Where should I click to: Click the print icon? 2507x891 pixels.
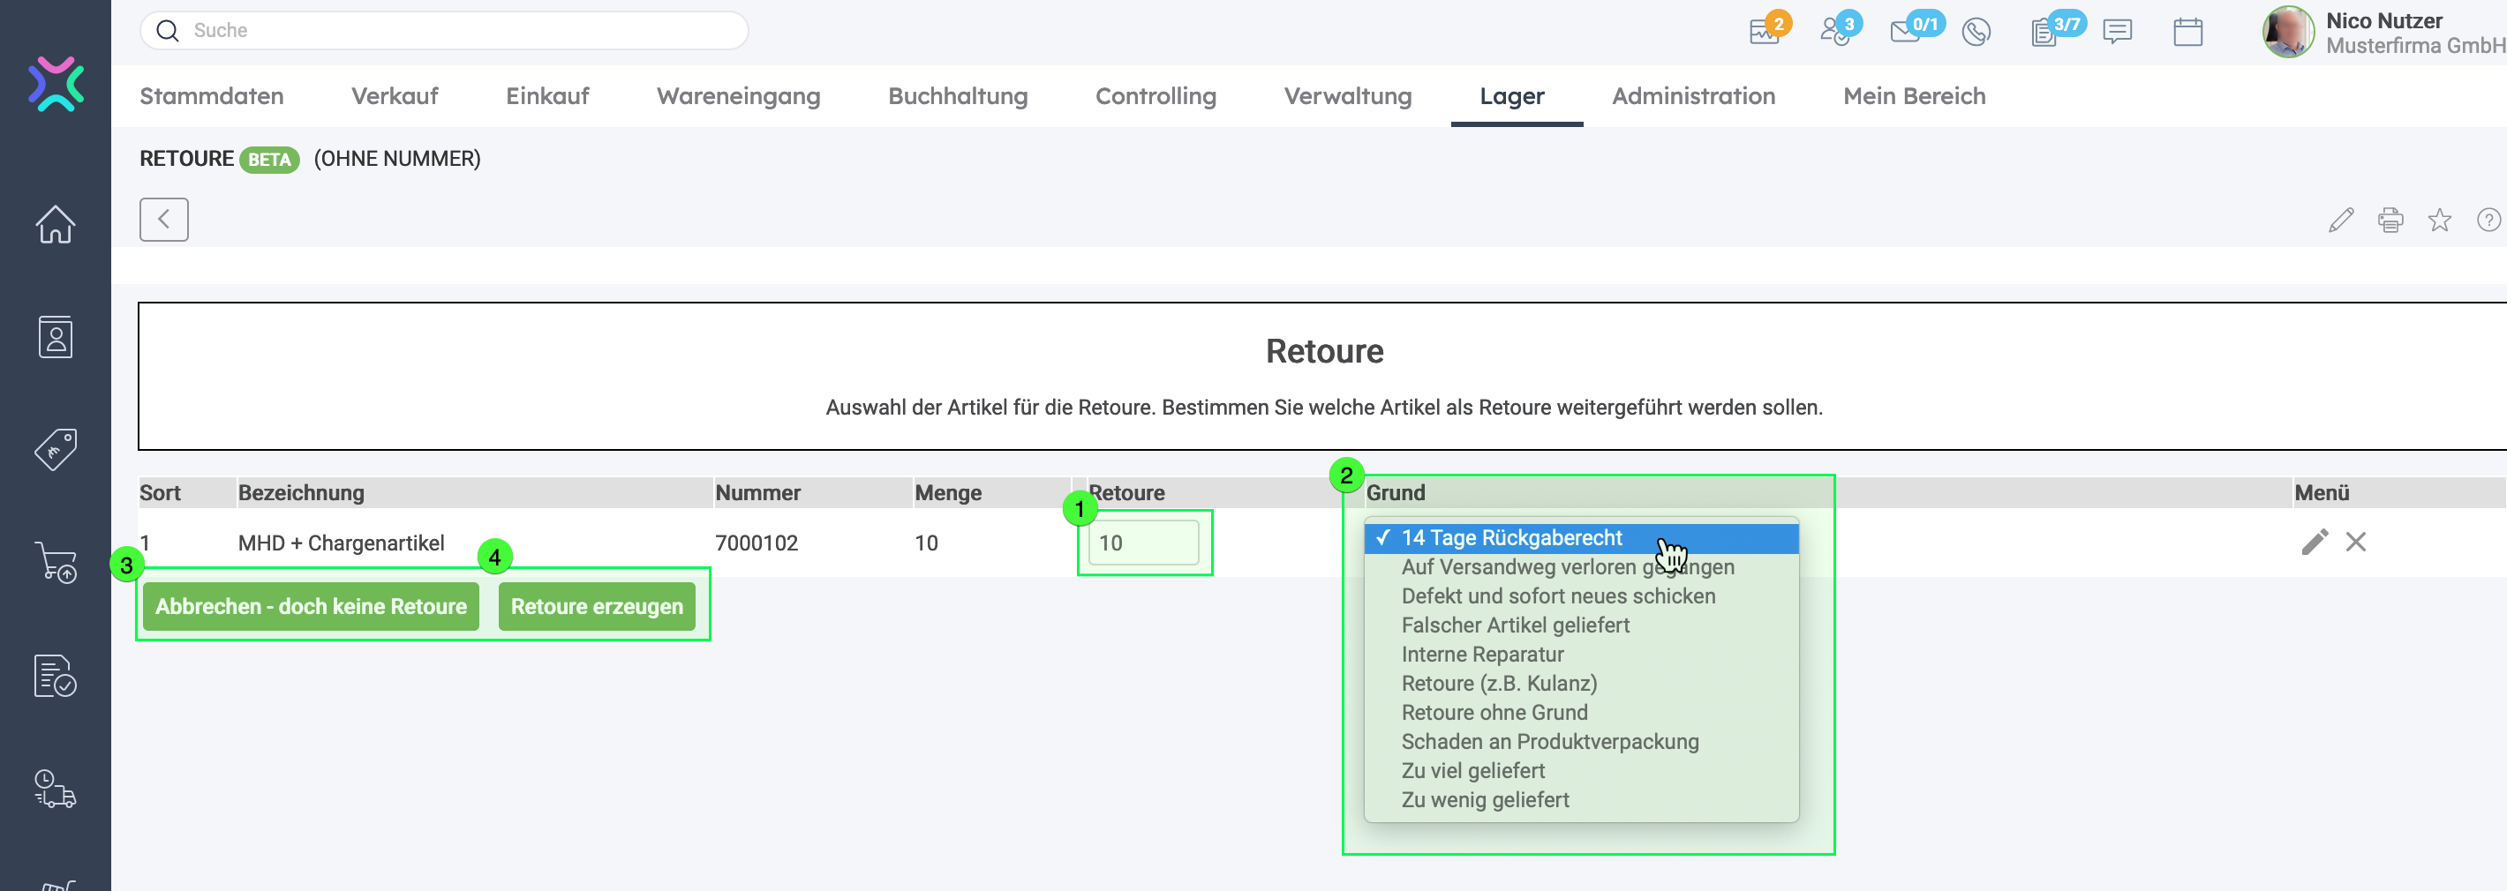point(2390,221)
